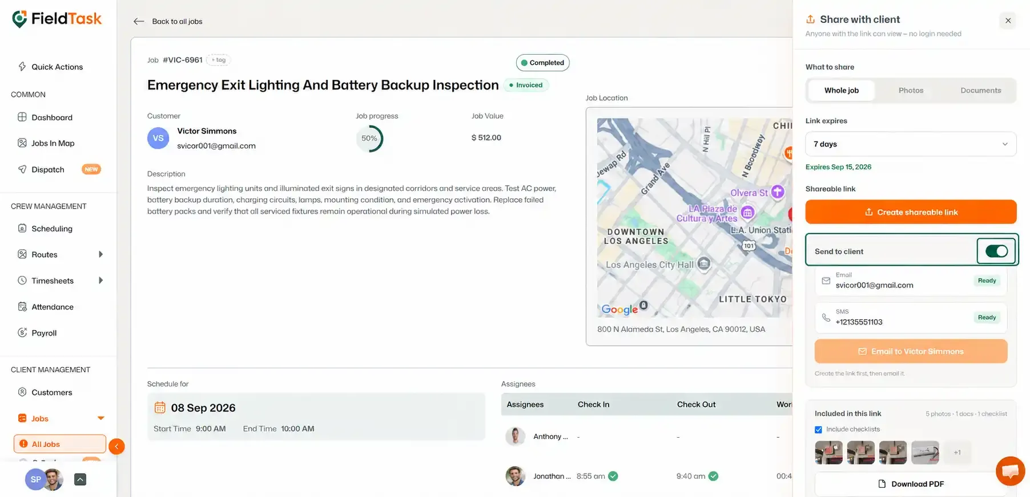Screen dimensions: 1030x497
Task: Click the VS customer avatar
Action: pos(158,138)
